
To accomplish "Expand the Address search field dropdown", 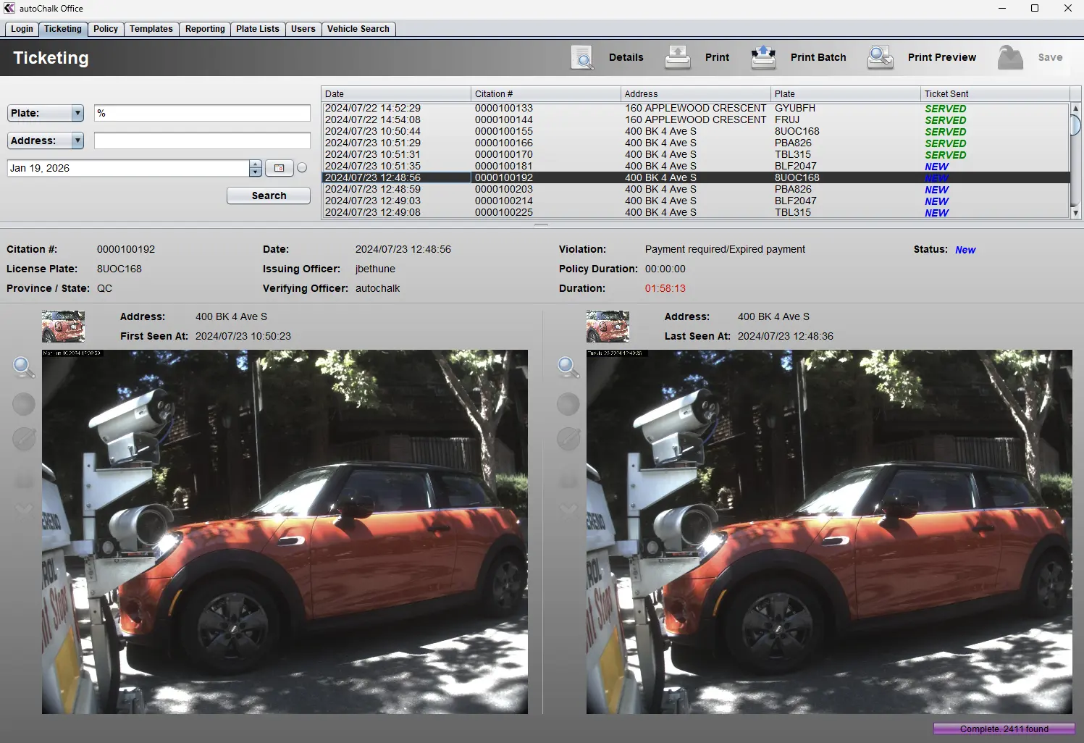I will tap(77, 140).
